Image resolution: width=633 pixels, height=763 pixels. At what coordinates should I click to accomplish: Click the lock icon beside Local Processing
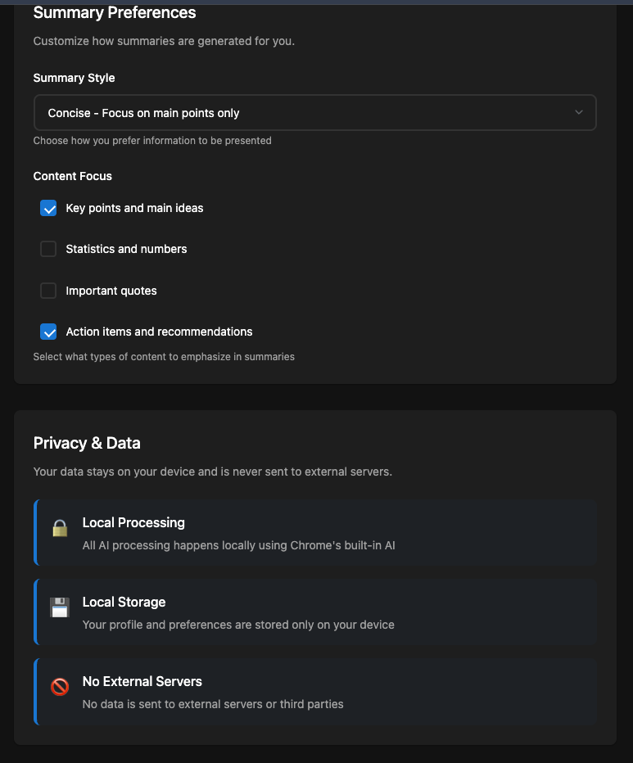point(60,528)
